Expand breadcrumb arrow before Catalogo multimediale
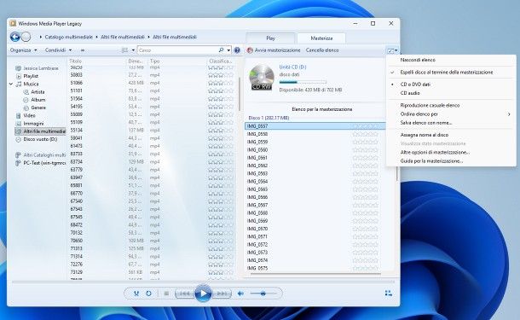The width and height of the screenshot is (520, 320). coord(40,37)
